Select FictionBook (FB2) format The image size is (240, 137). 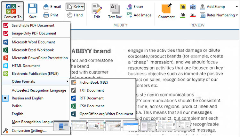coord(102,82)
